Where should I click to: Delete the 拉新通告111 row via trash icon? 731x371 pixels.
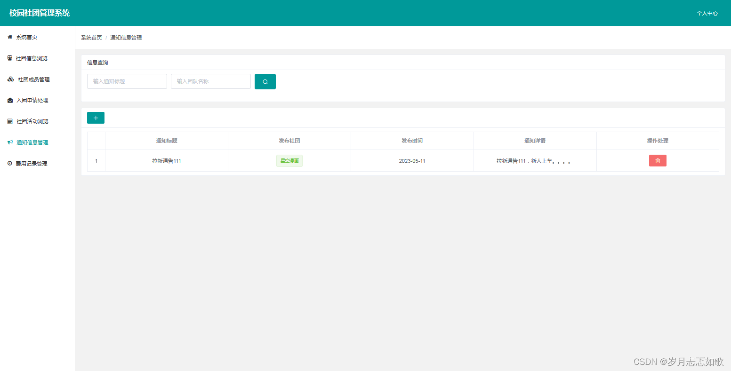tap(658, 161)
